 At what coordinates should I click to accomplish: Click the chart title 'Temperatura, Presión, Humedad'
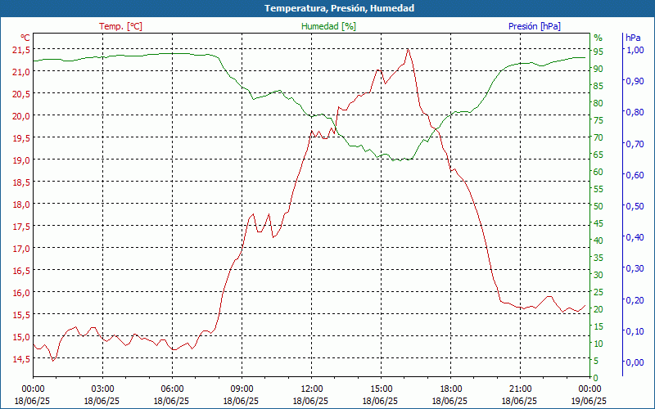tap(339, 8)
